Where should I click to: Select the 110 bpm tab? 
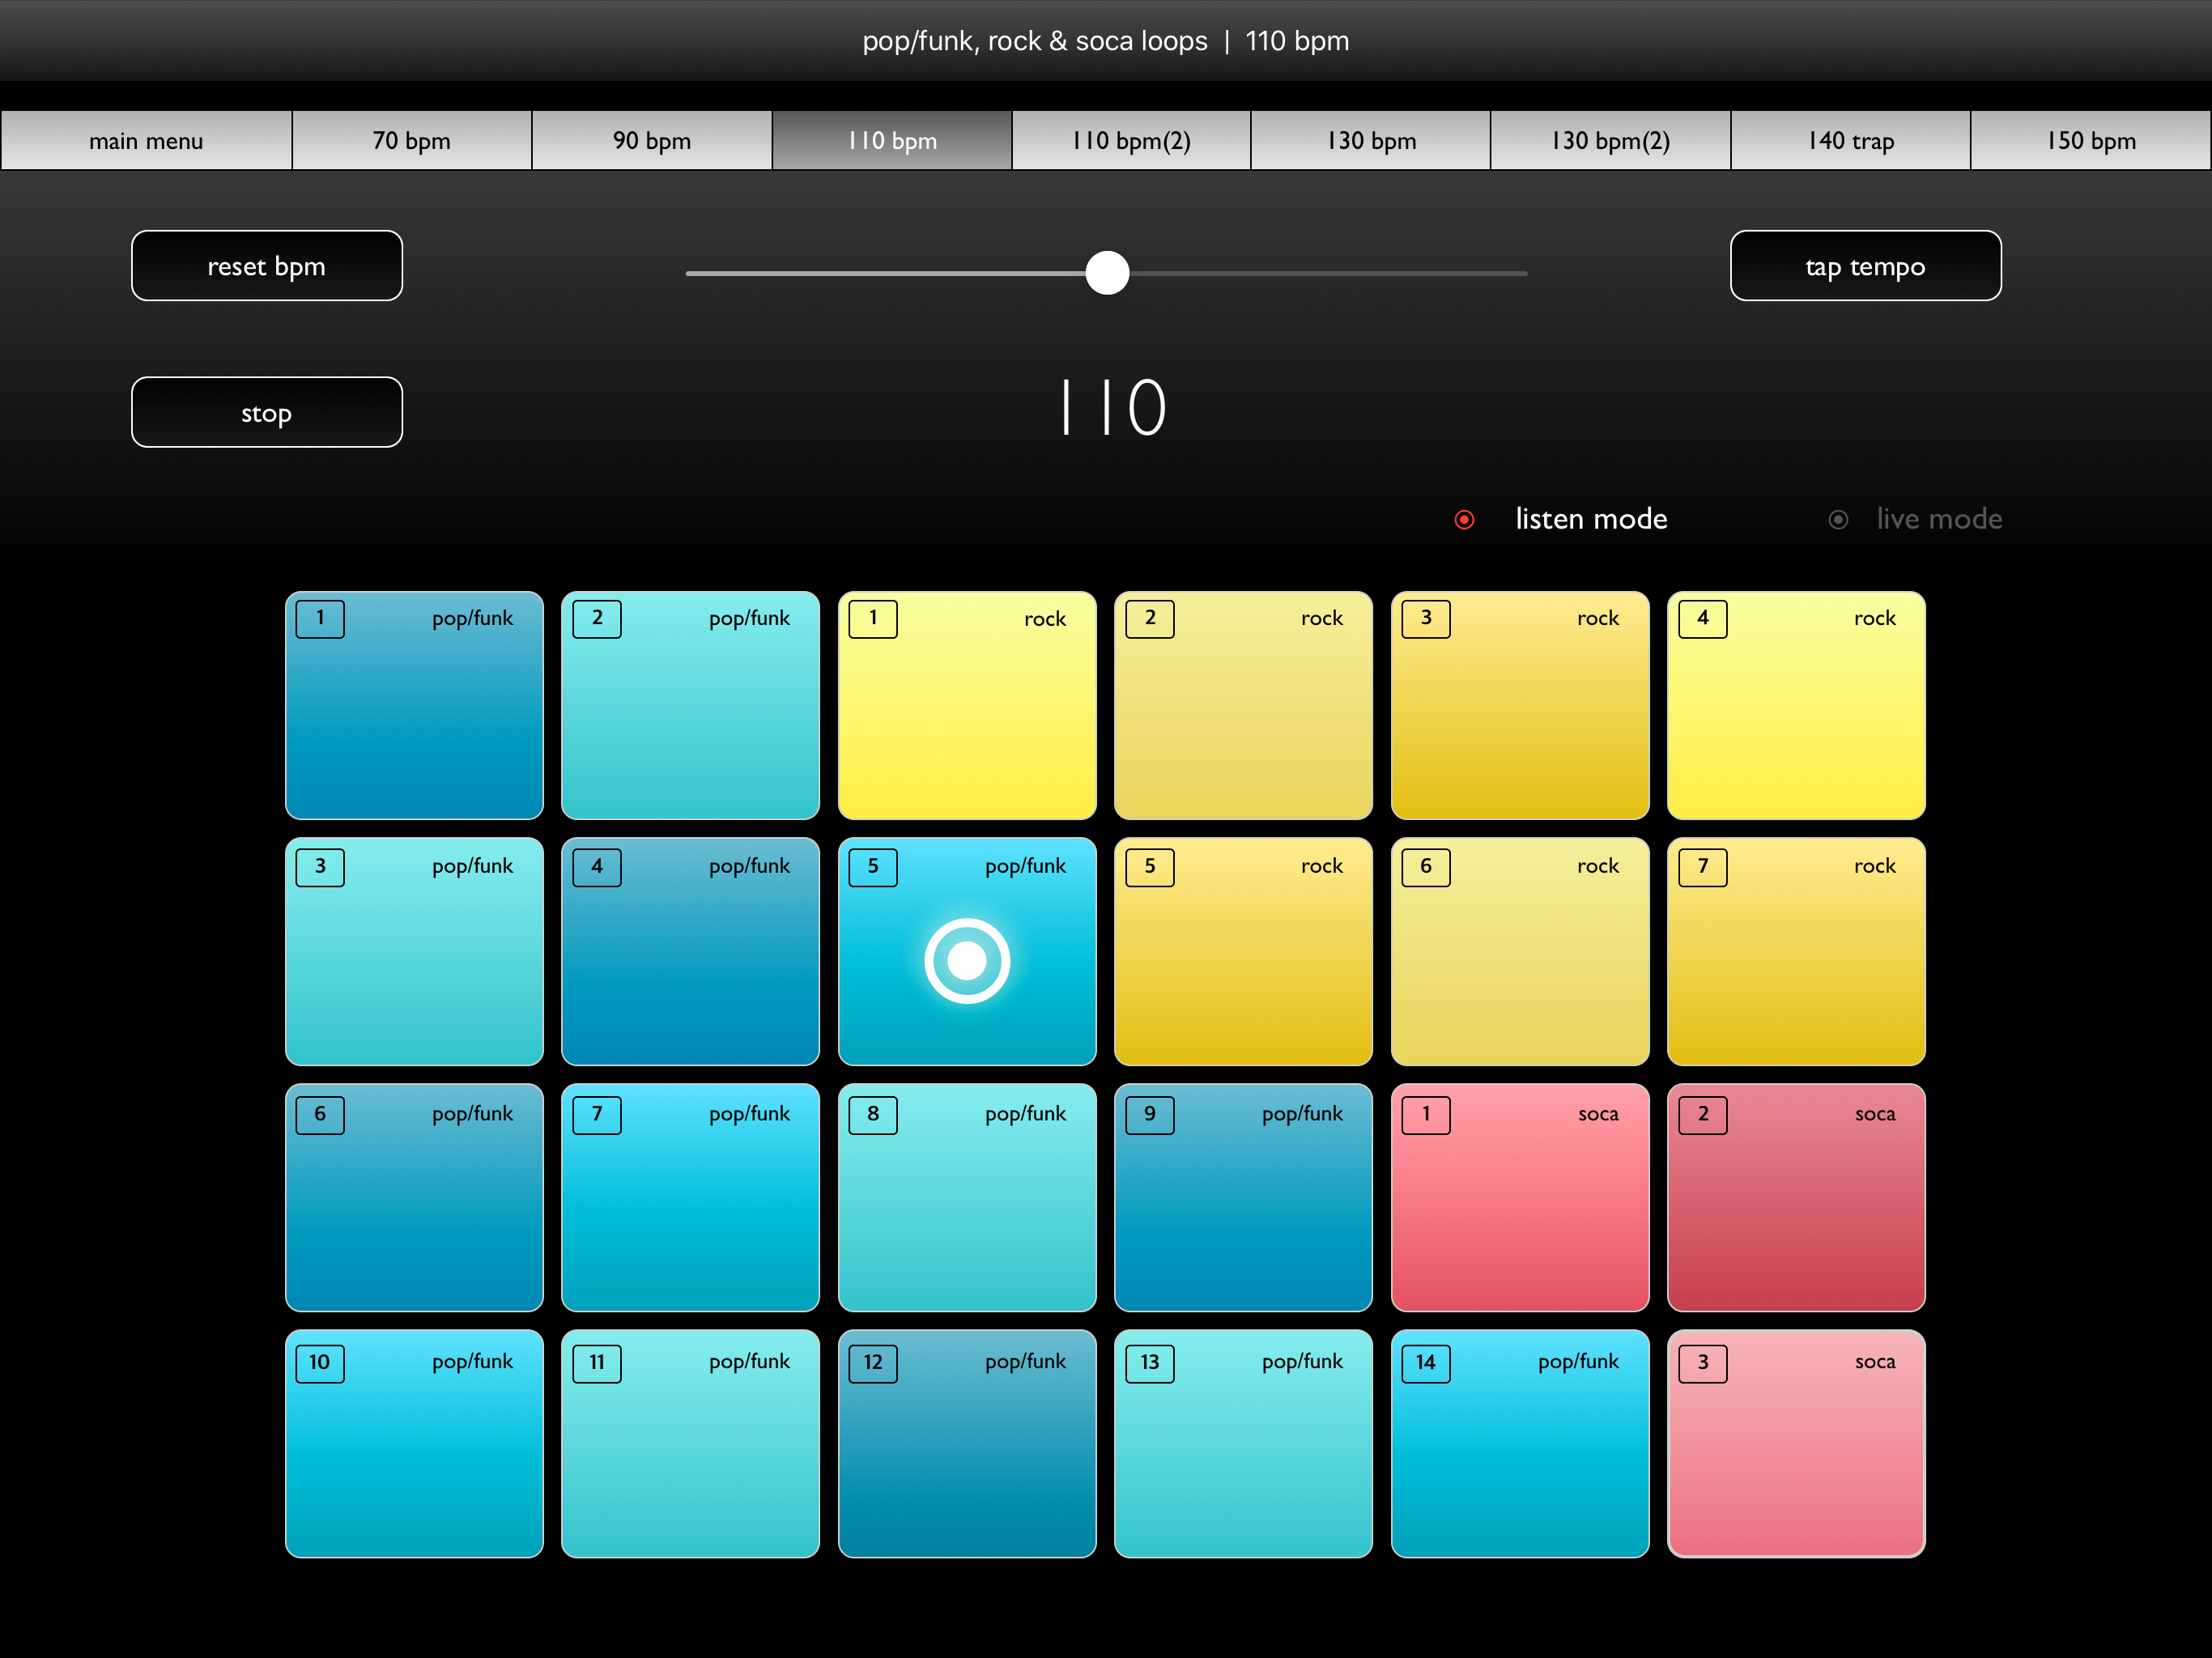pos(892,141)
